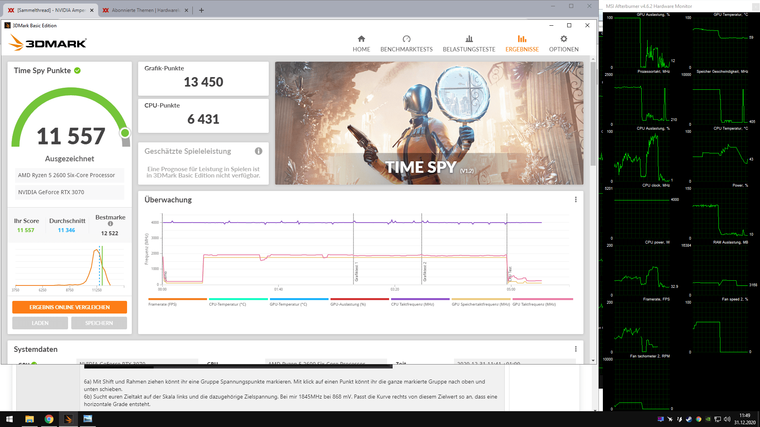Click the info icon next to Geschätzte Spieleleistung
This screenshot has width=760, height=427.
[258, 151]
